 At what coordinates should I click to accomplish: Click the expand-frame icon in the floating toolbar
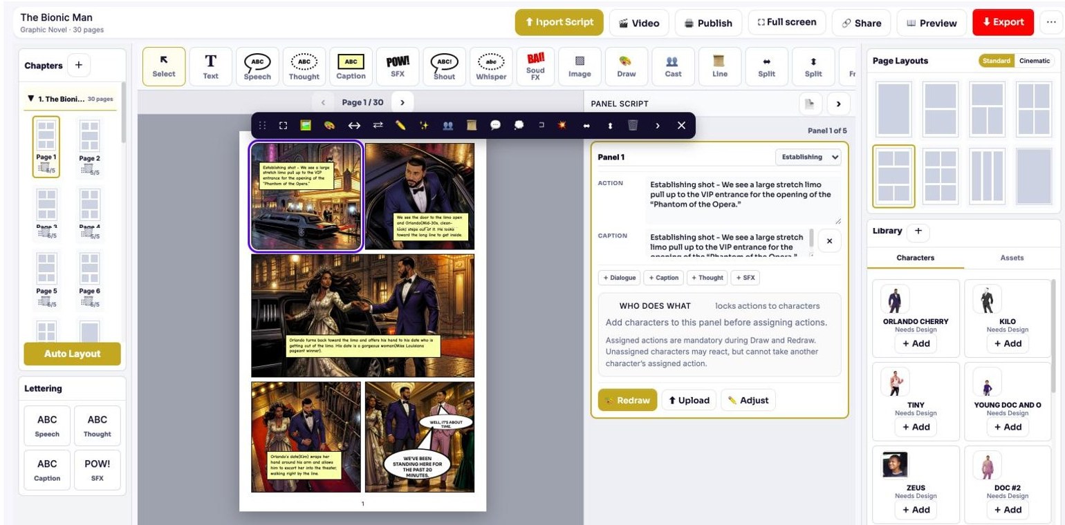[x=283, y=125]
